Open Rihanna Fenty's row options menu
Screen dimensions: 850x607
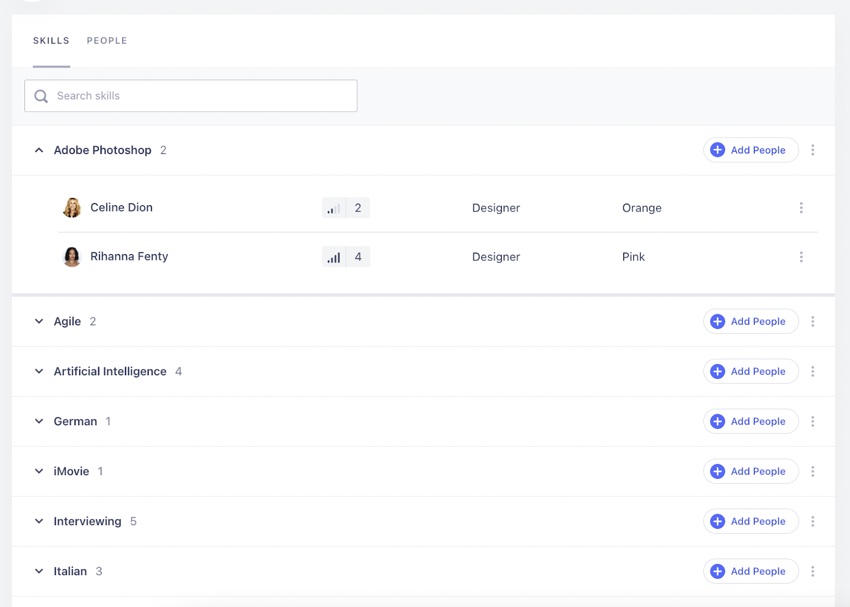(x=801, y=257)
